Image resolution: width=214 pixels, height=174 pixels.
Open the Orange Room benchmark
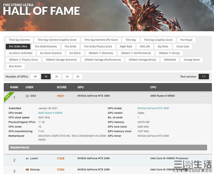coord(192,60)
